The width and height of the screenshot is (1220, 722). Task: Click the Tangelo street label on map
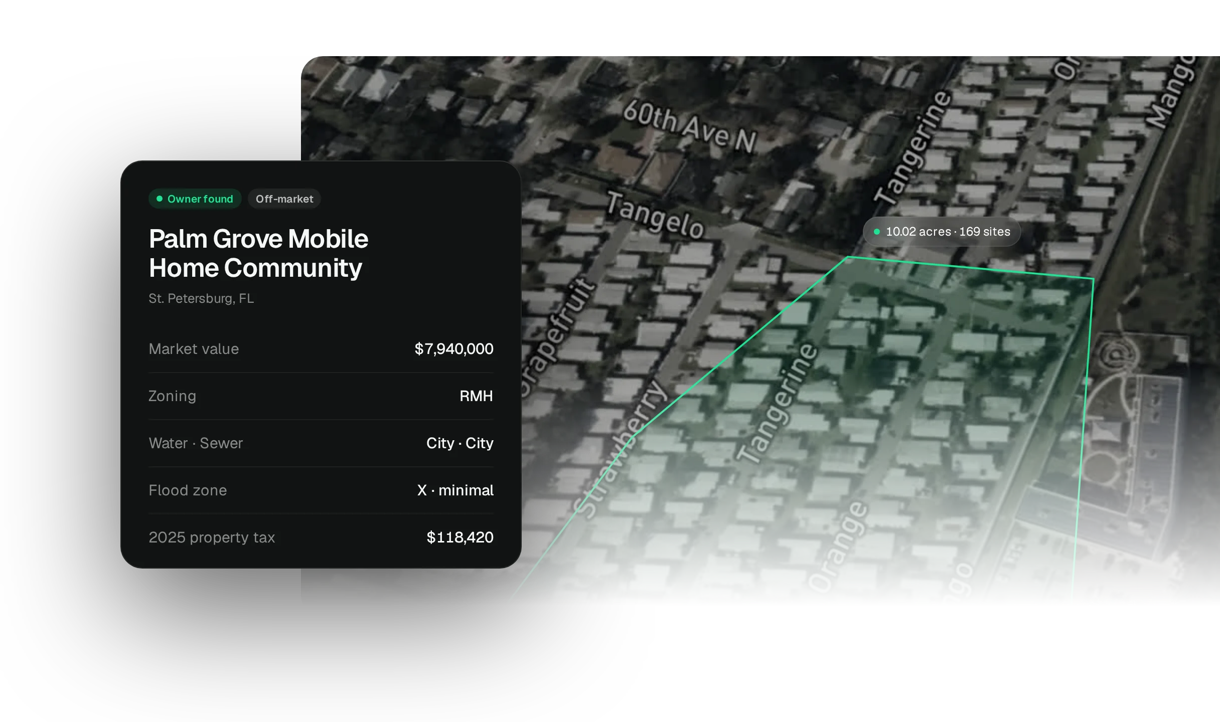pyautogui.click(x=655, y=215)
